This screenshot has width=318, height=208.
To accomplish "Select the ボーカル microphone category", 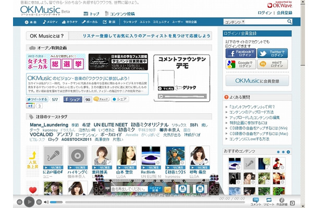I will [90, 22].
